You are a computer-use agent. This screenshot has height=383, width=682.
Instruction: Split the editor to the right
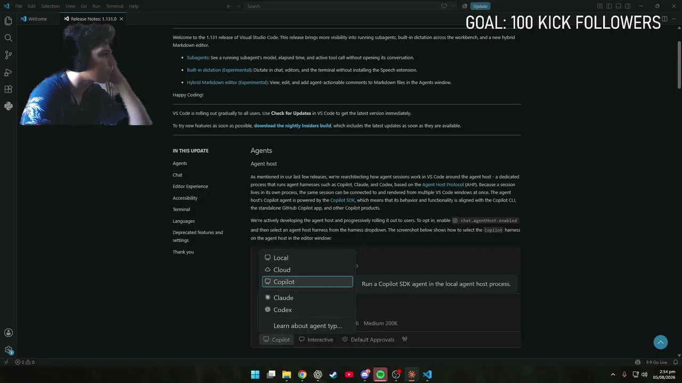tap(664, 19)
